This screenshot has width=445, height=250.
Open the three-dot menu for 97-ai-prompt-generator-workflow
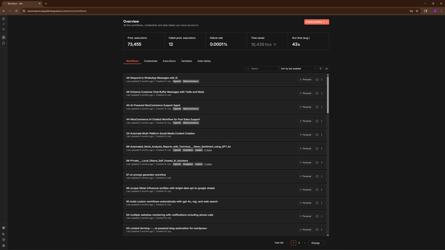pos(321,176)
